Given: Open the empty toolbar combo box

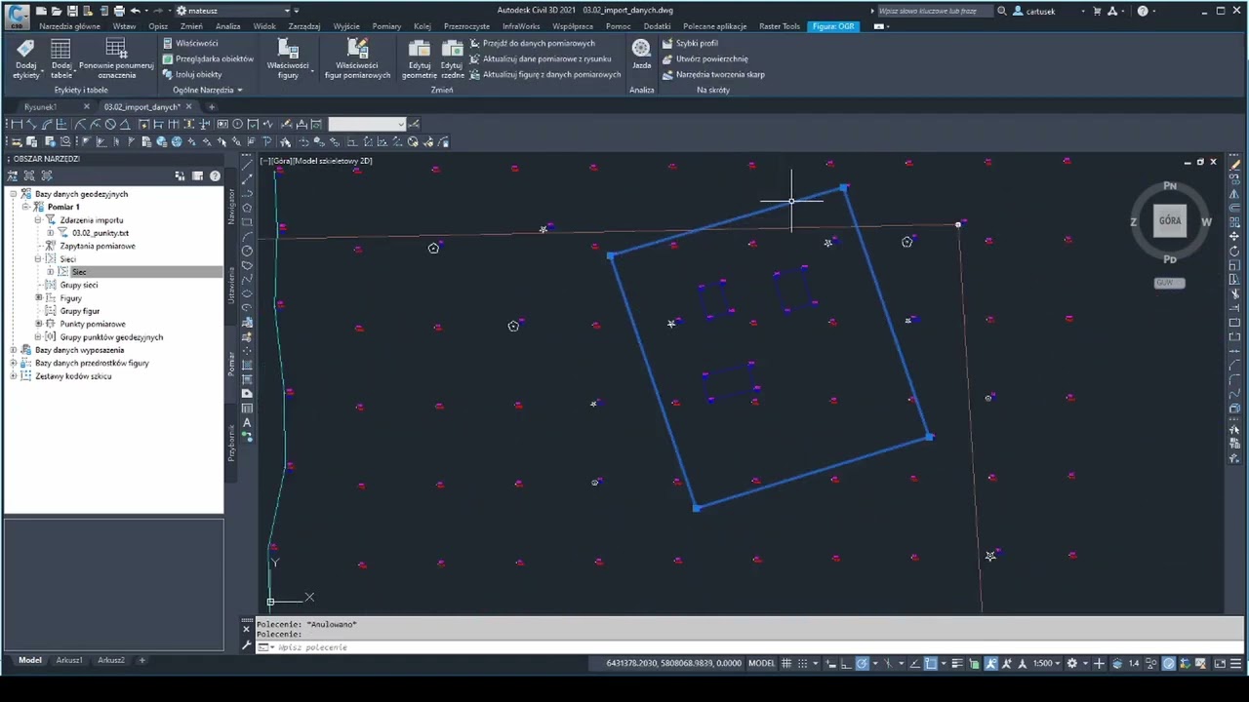Looking at the screenshot, I should point(367,124).
